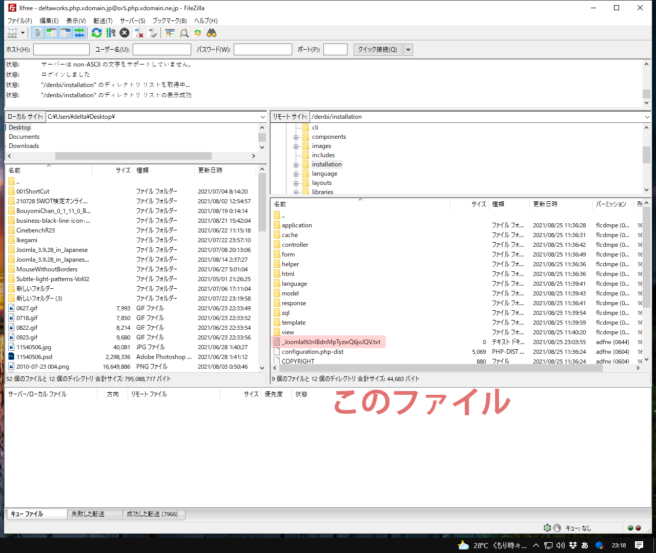Image resolution: width=656 pixels, height=553 pixels.
Task: Toggle transfer queue display
Action: [x=79, y=33]
